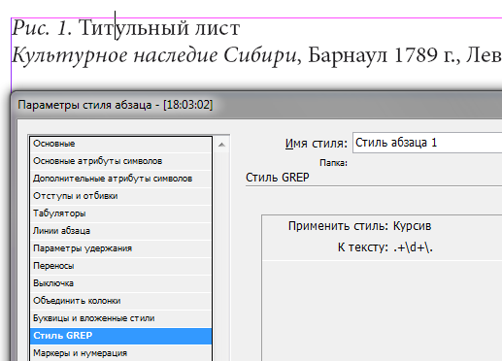This screenshot has height=361, width=502.
Task: Open Буквицы и вложенные стили category
Action: (121, 318)
